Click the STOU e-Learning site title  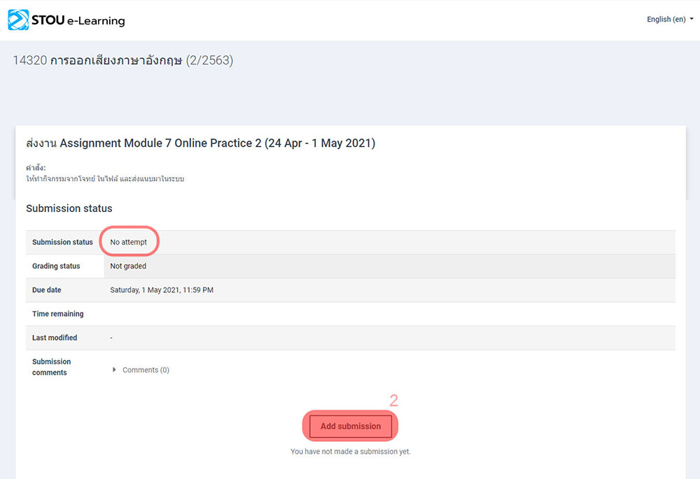point(78,20)
